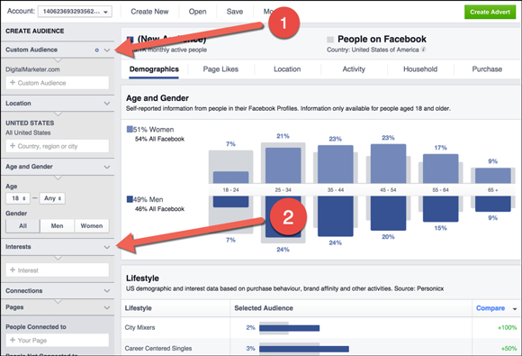
Task: Click the Country, region or city field
Action: (x=58, y=146)
